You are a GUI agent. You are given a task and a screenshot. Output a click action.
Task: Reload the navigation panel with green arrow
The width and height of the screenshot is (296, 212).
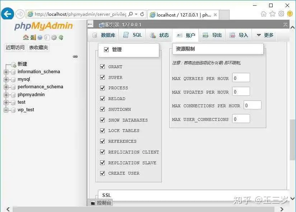tap(61, 37)
